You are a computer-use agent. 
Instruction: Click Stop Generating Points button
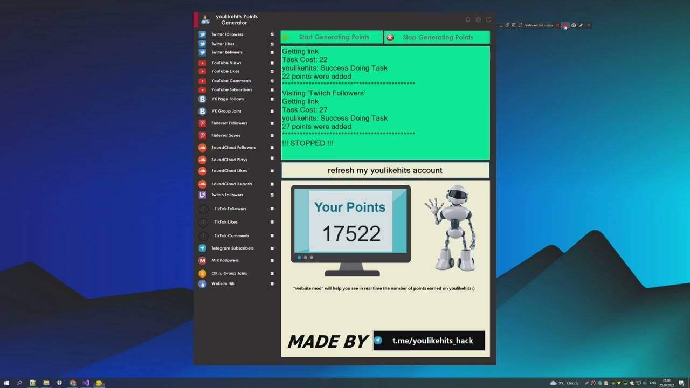[x=437, y=37]
